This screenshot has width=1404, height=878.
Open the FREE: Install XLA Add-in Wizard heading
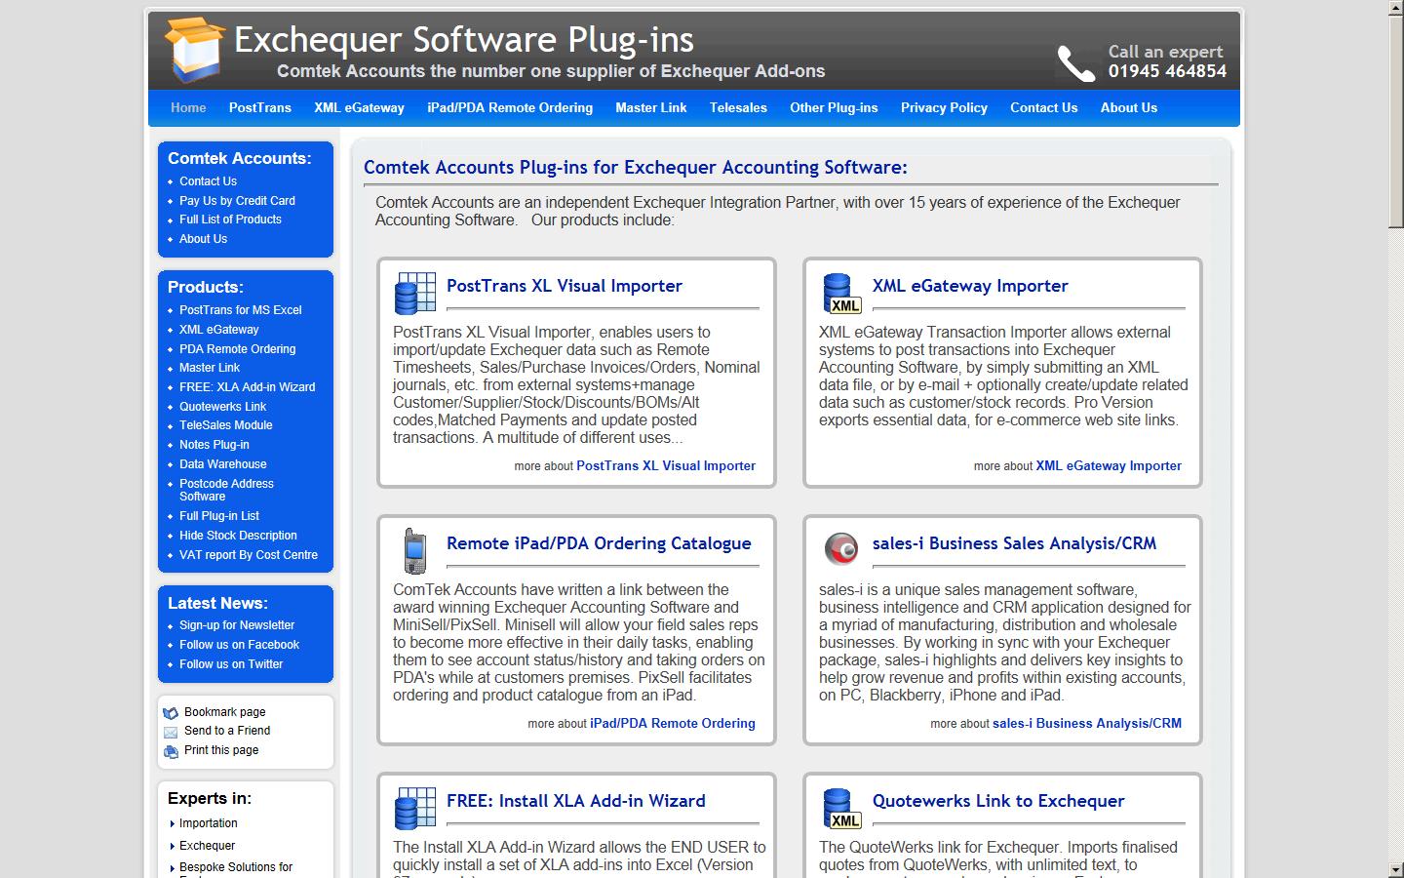575,801
